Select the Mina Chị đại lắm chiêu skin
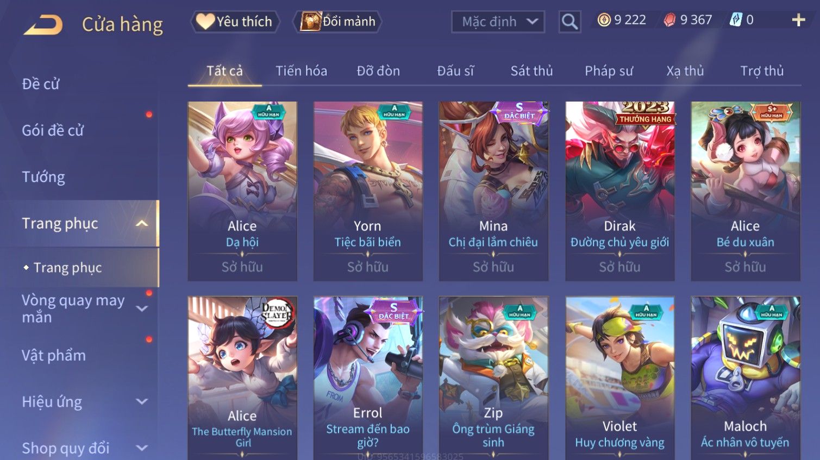Screen dimensions: 820x460 coord(493,191)
